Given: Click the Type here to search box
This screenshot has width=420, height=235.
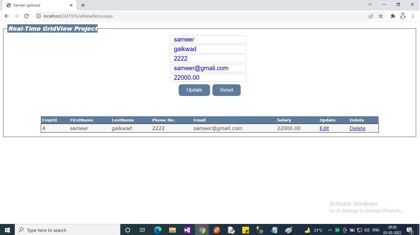Looking at the screenshot, I should point(68,230).
